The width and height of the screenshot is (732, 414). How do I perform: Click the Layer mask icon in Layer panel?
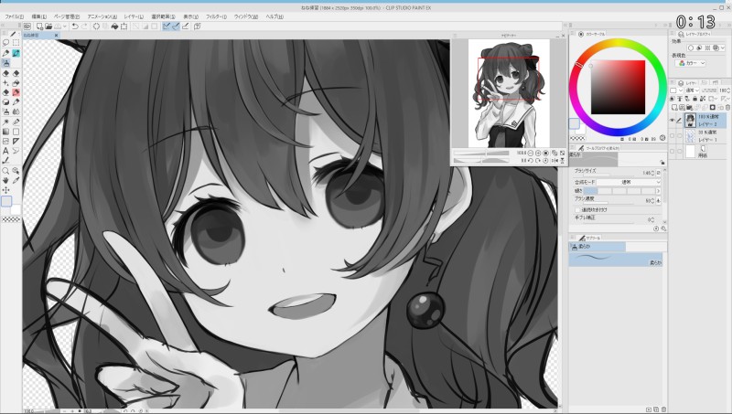pyautogui.click(x=713, y=108)
